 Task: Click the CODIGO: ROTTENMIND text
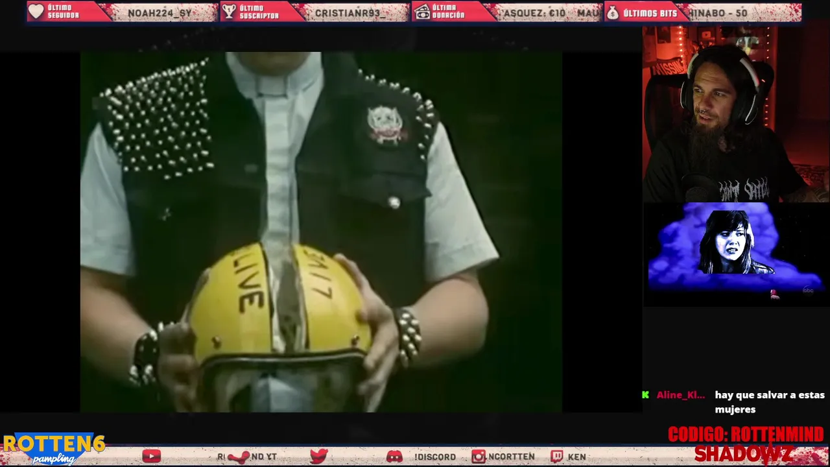[746, 435]
